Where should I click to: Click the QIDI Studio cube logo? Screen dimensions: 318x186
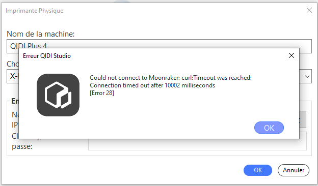58,95
